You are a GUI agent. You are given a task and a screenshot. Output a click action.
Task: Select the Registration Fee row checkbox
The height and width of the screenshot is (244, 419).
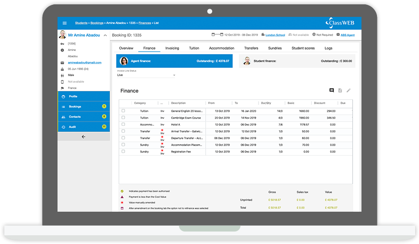123,151
